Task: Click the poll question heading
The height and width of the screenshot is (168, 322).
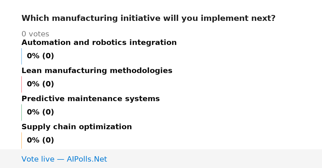Action: pyautogui.click(x=148, y=18)
